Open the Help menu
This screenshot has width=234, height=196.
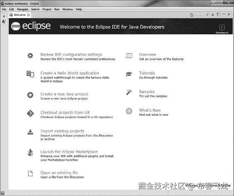79,9
